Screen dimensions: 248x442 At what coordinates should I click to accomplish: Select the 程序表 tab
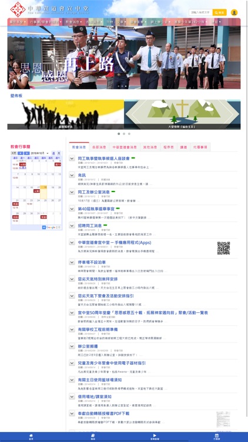click(x=169, y=147)
